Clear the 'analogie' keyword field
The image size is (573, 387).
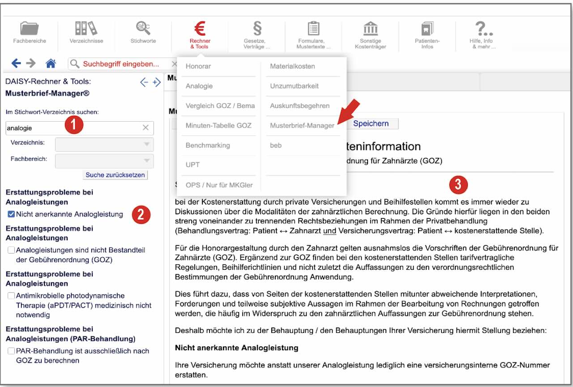145,128
